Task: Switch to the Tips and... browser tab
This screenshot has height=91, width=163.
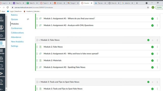Action: click(x=100, y=3)
